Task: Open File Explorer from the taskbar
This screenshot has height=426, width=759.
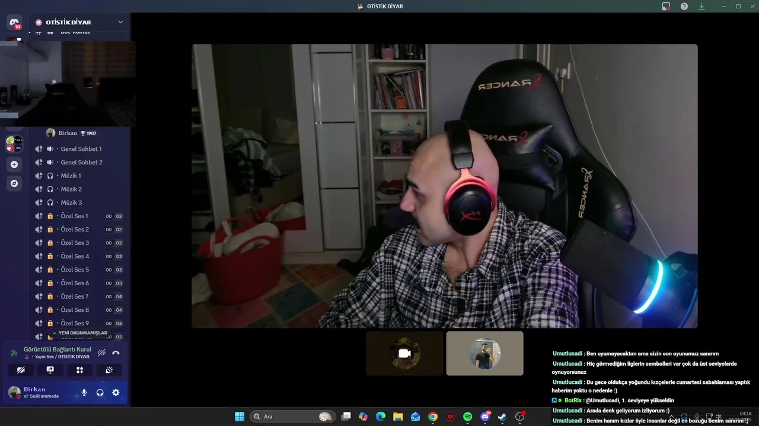Action: click(398, 417)
